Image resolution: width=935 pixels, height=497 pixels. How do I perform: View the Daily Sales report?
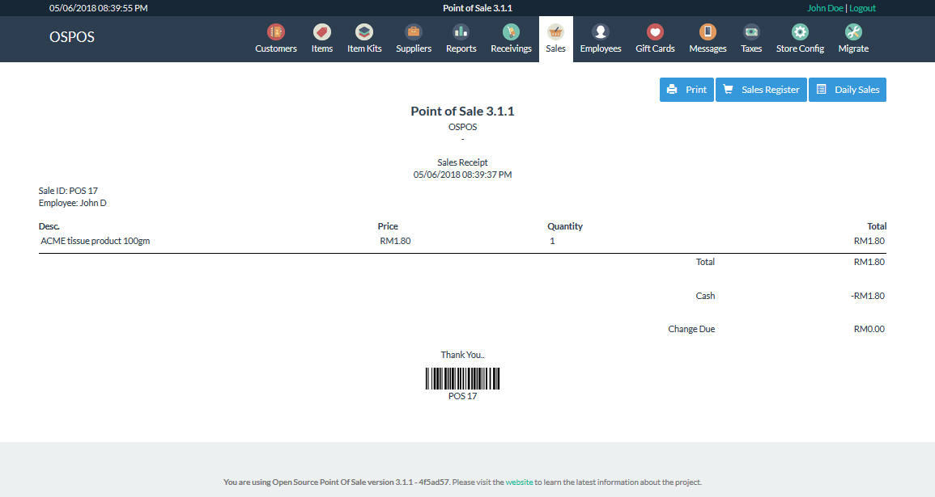[x=847, y=89]
